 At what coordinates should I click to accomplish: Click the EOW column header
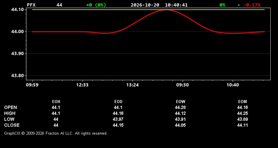[181, 102]
